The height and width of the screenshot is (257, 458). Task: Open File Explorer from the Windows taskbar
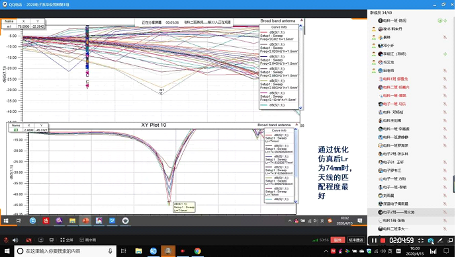(x=138, y=251)
